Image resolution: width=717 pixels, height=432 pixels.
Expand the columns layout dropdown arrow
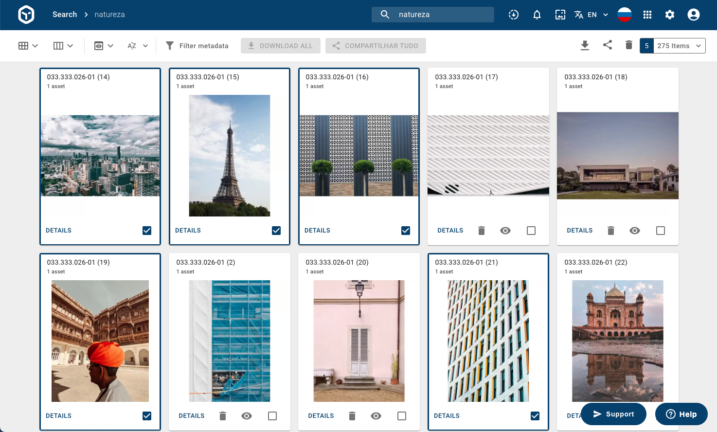(70, 46)
